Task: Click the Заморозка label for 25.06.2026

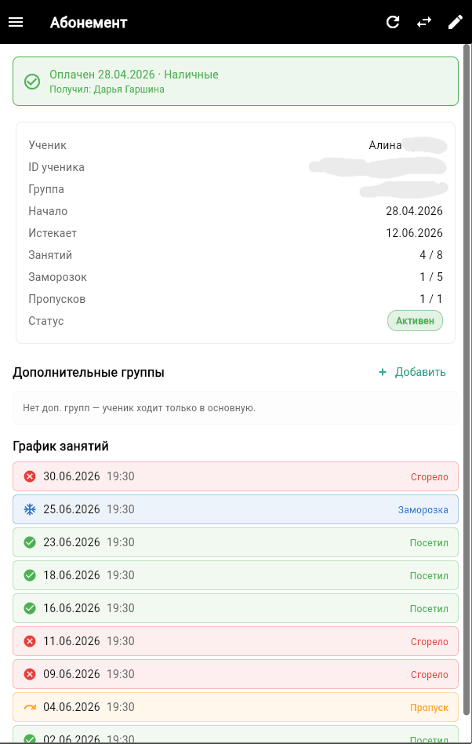Action: coord(423,510)
